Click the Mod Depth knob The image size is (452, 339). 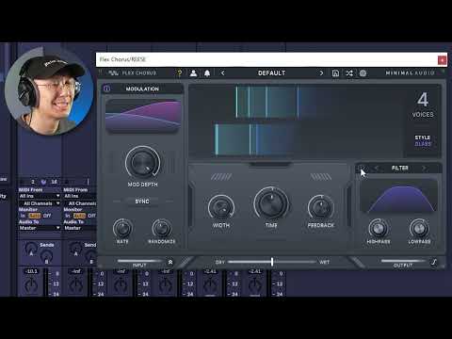142,162
